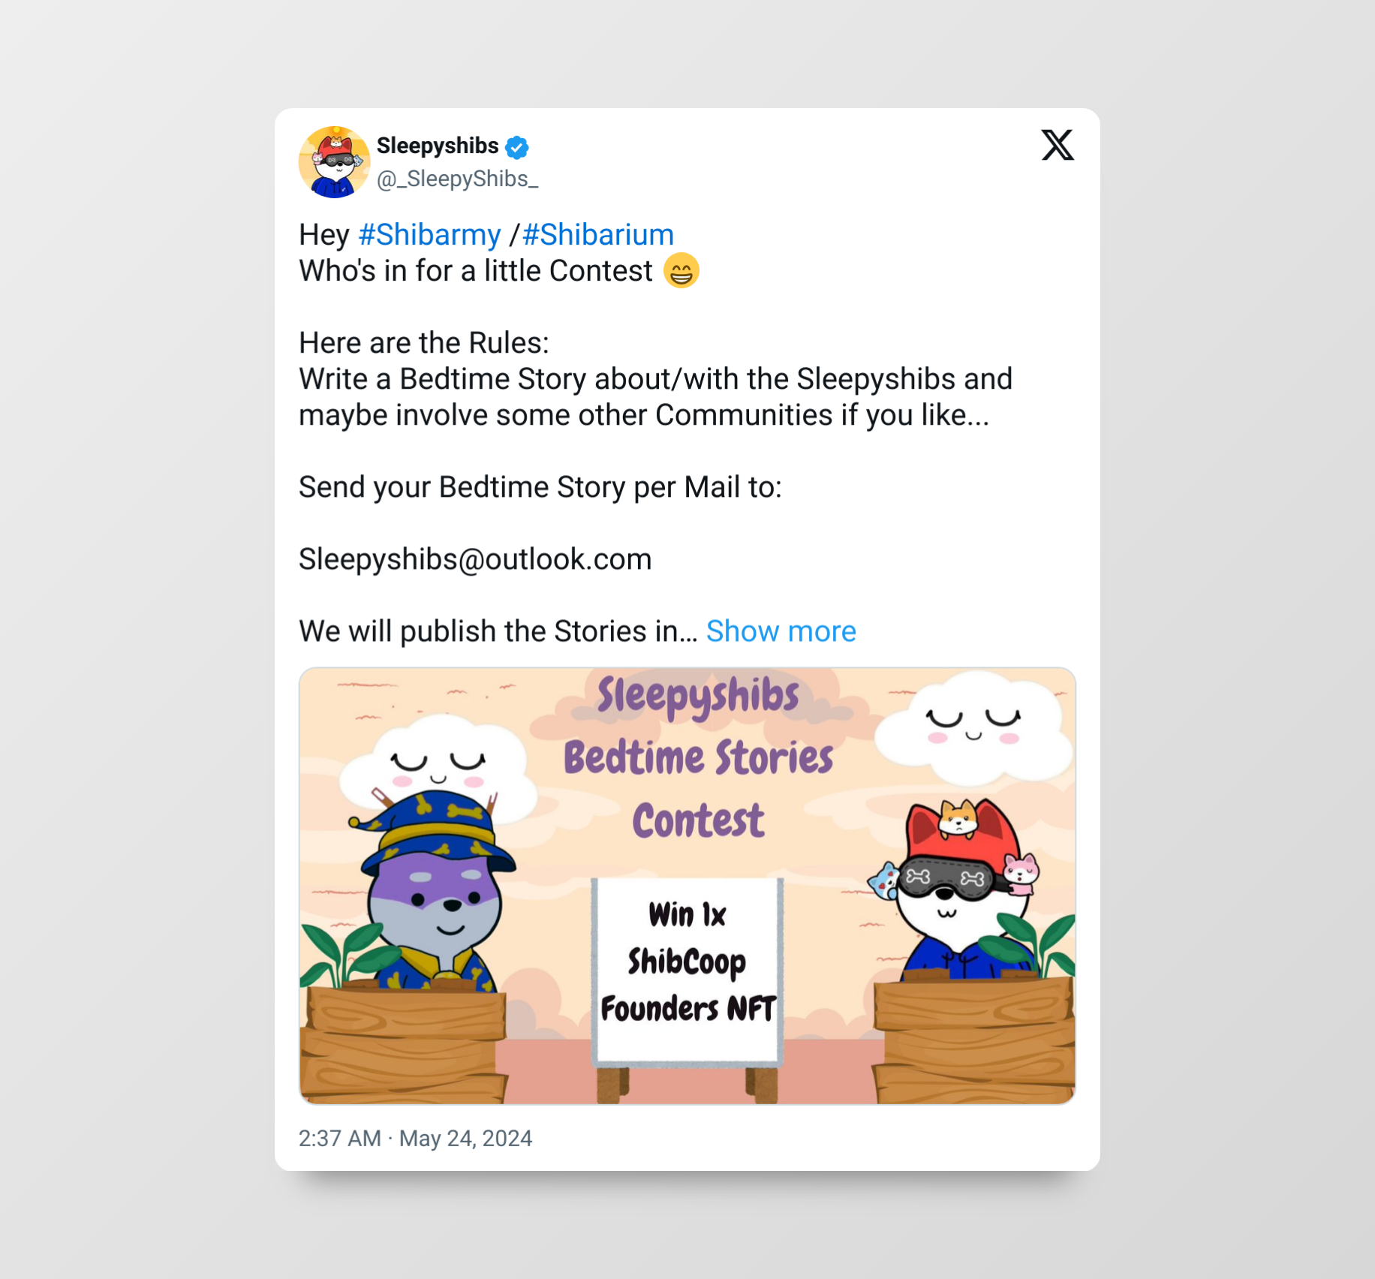Click the Sleepyshibs@outlook.com email address

pos(475,559)
